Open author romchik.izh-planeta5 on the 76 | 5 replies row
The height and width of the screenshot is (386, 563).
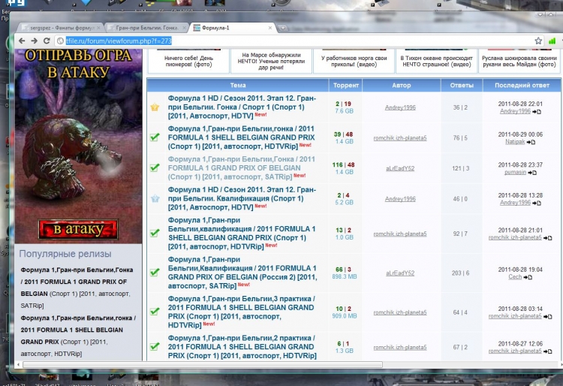click(400, 138)
